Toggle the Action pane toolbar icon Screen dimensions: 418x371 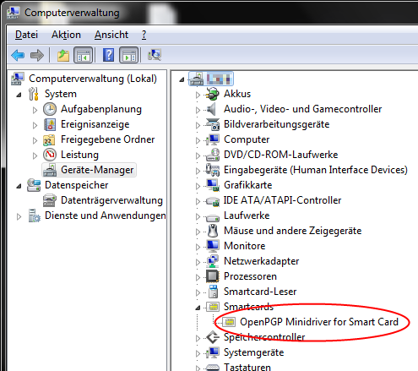pos(129,55)
